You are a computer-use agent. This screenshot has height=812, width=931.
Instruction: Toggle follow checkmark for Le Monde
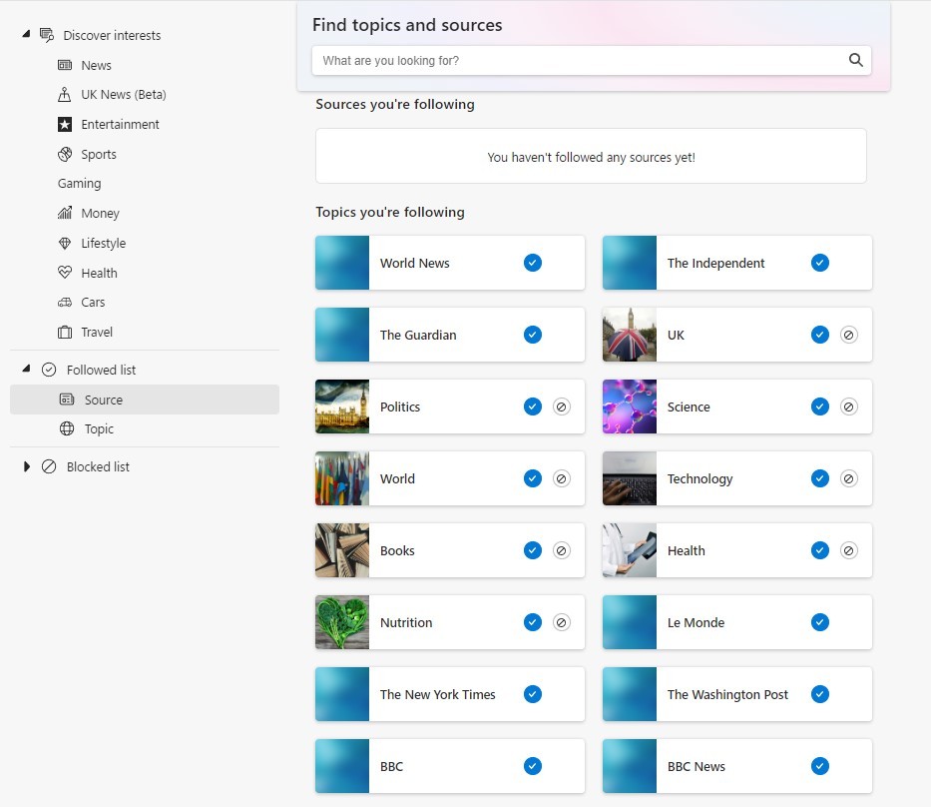click(820, 622)
